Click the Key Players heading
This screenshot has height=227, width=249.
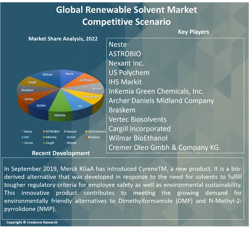193,32
